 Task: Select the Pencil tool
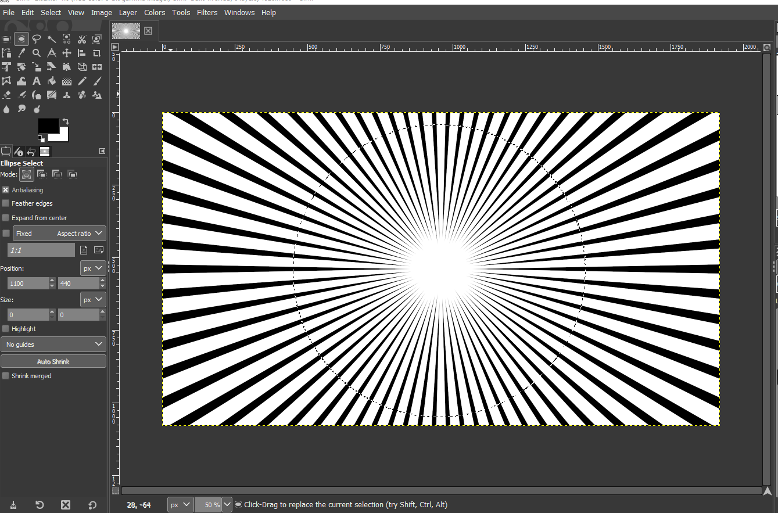tap(82, 81)
